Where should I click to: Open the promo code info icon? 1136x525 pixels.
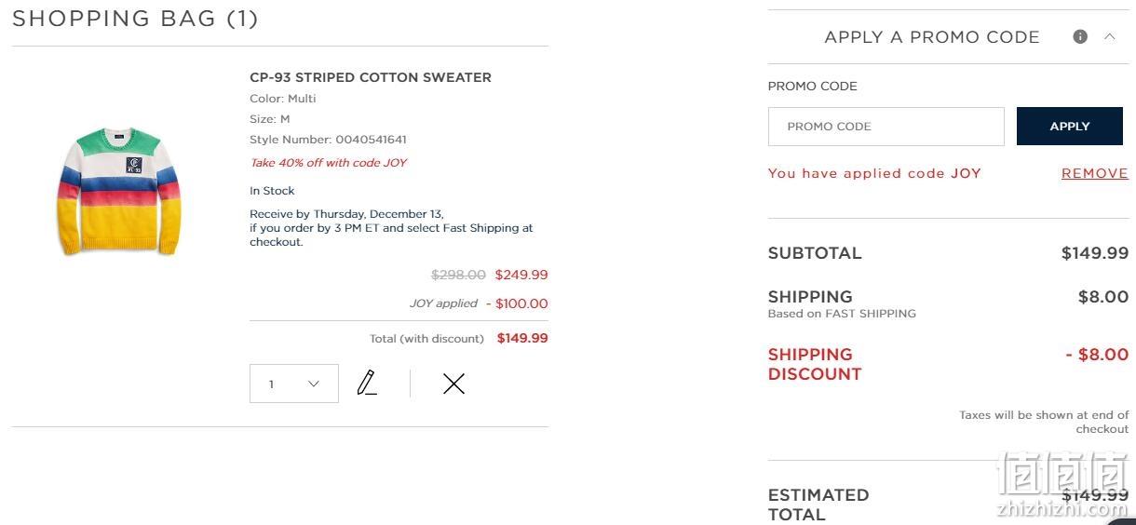tap(1080, 36)
